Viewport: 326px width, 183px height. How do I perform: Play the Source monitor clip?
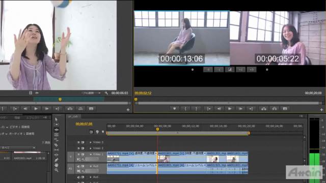click(x=36, y=108)
